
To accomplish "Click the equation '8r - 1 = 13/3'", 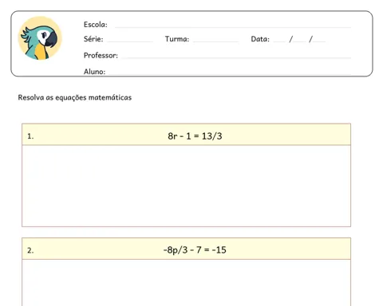I will [195, 136].
